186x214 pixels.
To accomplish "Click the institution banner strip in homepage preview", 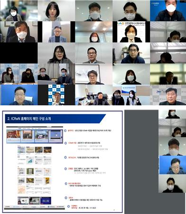I will click(x=35, y=207).
